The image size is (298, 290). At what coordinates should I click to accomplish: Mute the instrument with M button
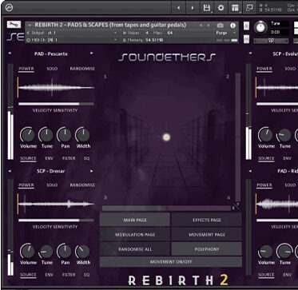tap(247, 39)
